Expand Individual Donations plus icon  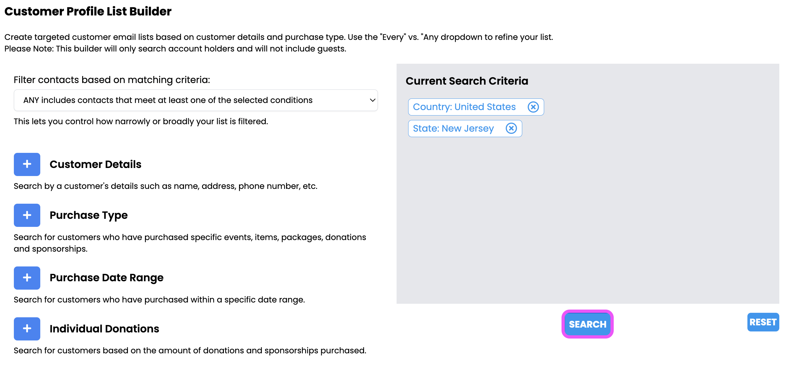click(x=27, y=329)
